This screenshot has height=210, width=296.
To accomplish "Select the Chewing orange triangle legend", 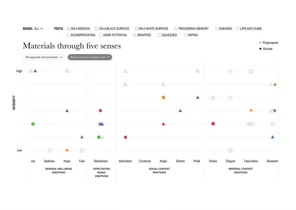I will (x=223, y=29).
